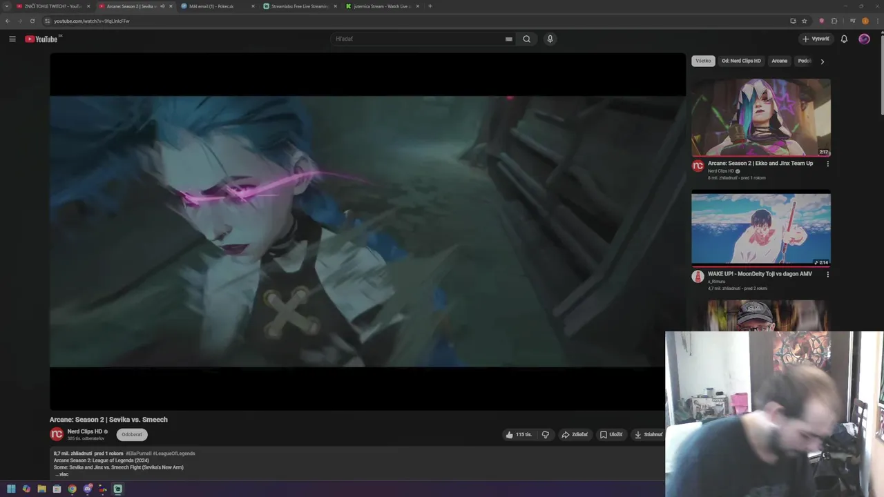Open the #LeagueOfLegends hashtag
Screen dimensions: 884x497
click(174, 454)
